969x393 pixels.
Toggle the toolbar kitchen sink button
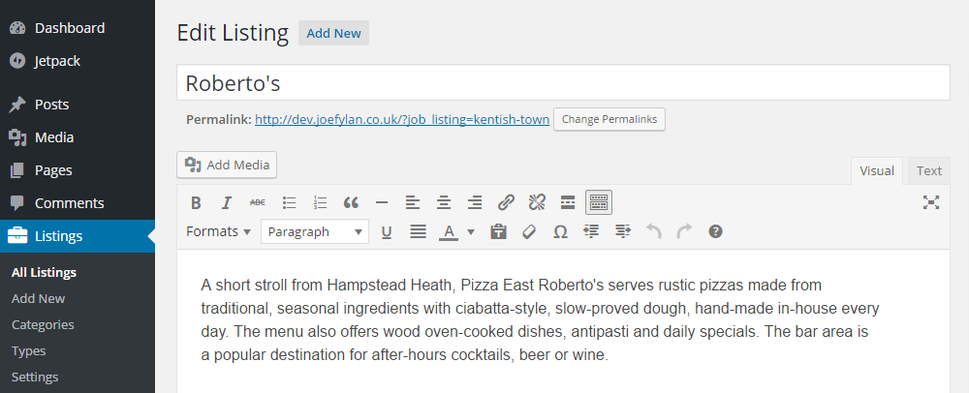[599, 202]
